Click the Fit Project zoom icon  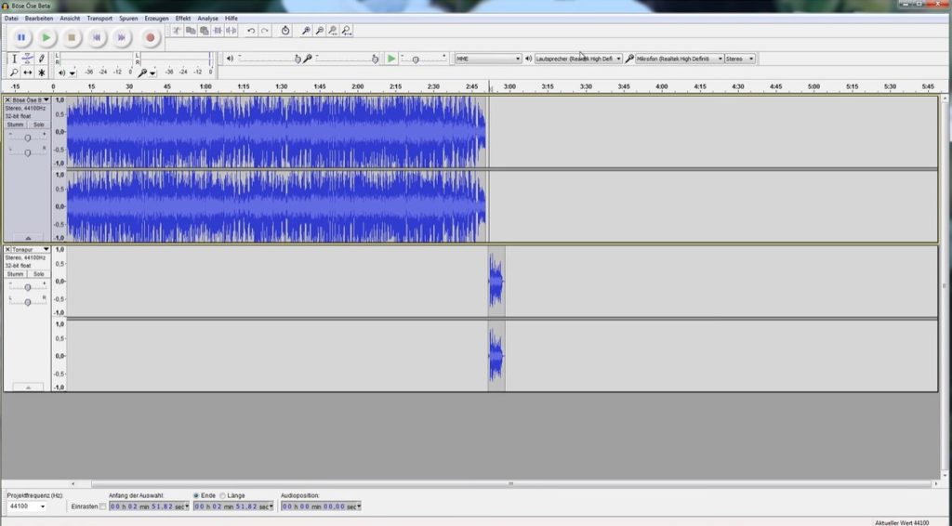(347, 31)
